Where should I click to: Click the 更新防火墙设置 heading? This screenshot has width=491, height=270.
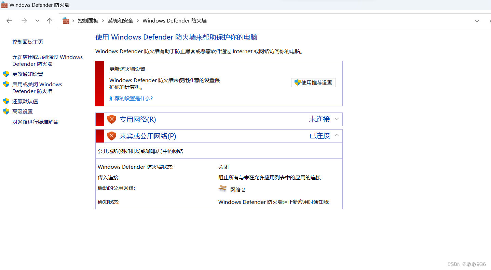coord(127,69)
